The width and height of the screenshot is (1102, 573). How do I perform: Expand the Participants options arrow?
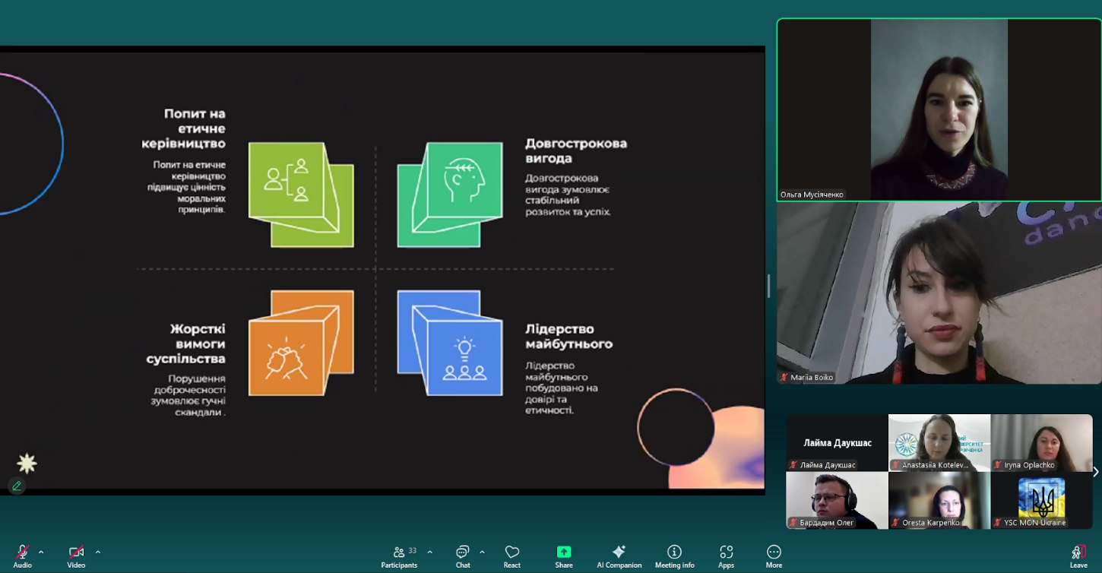429,552
